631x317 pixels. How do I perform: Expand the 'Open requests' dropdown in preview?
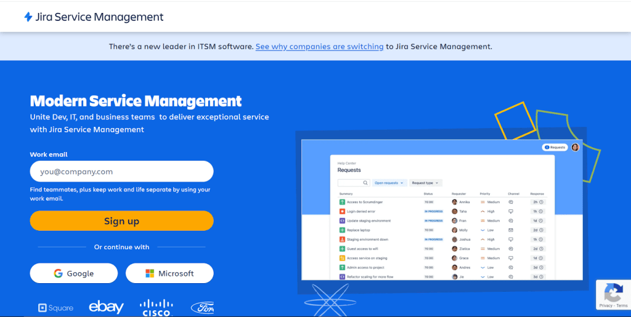point(389,183)
